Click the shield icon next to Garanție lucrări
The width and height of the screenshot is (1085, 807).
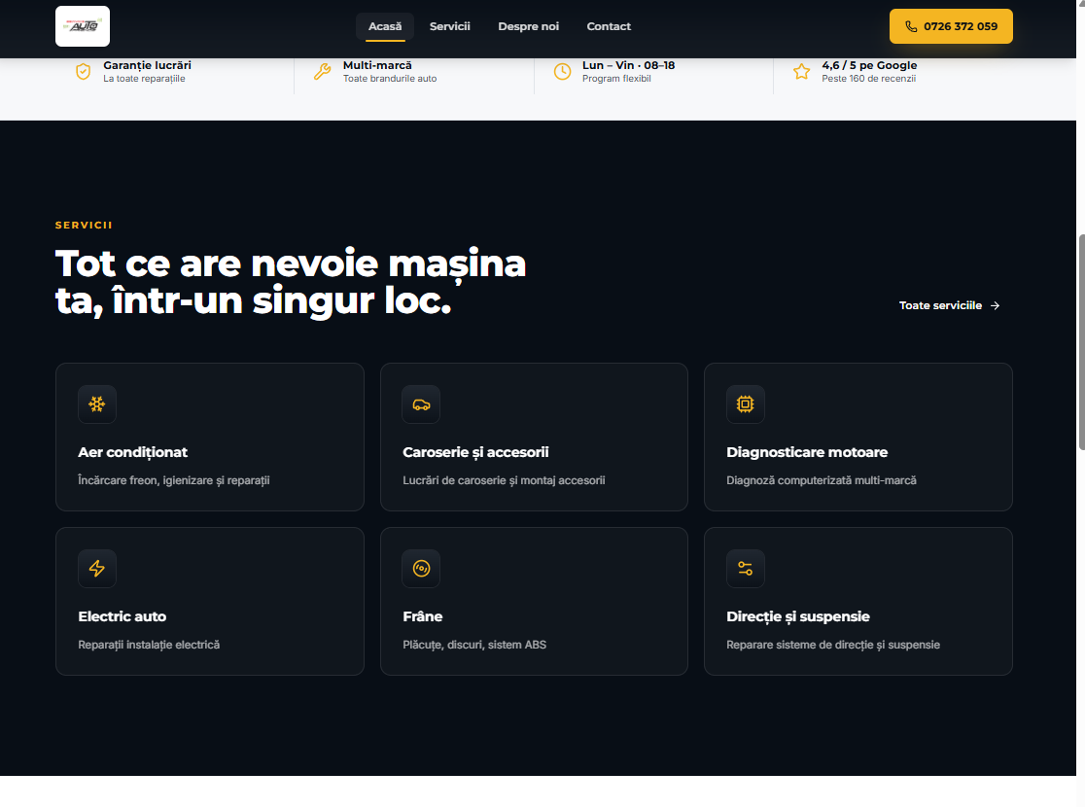83,70
